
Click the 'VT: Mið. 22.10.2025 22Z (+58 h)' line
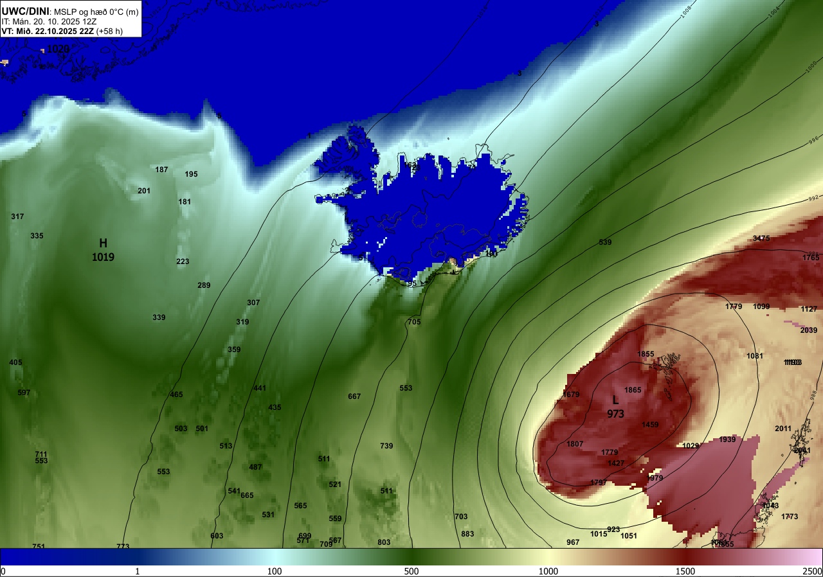pyautogui.click(x=62, y=31)
